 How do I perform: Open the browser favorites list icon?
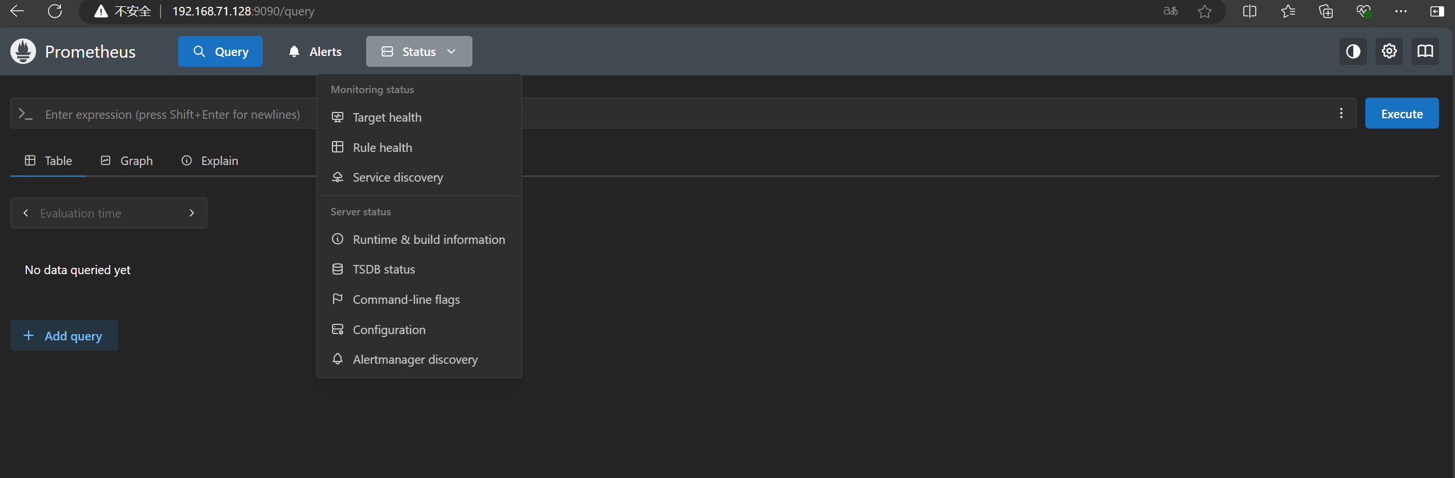click(1288, 11)
